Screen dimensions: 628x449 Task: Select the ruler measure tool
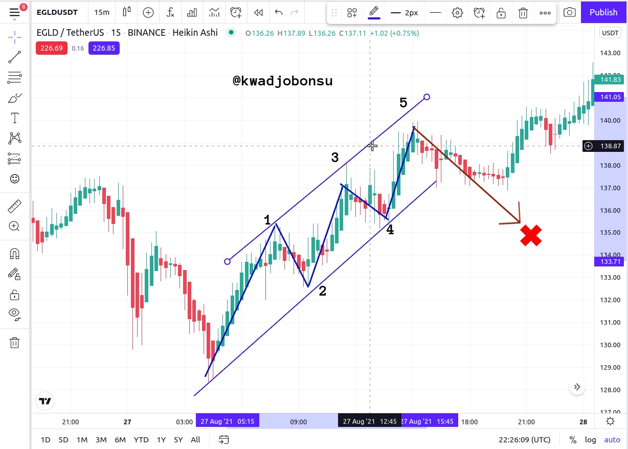(x=15, y=206)
